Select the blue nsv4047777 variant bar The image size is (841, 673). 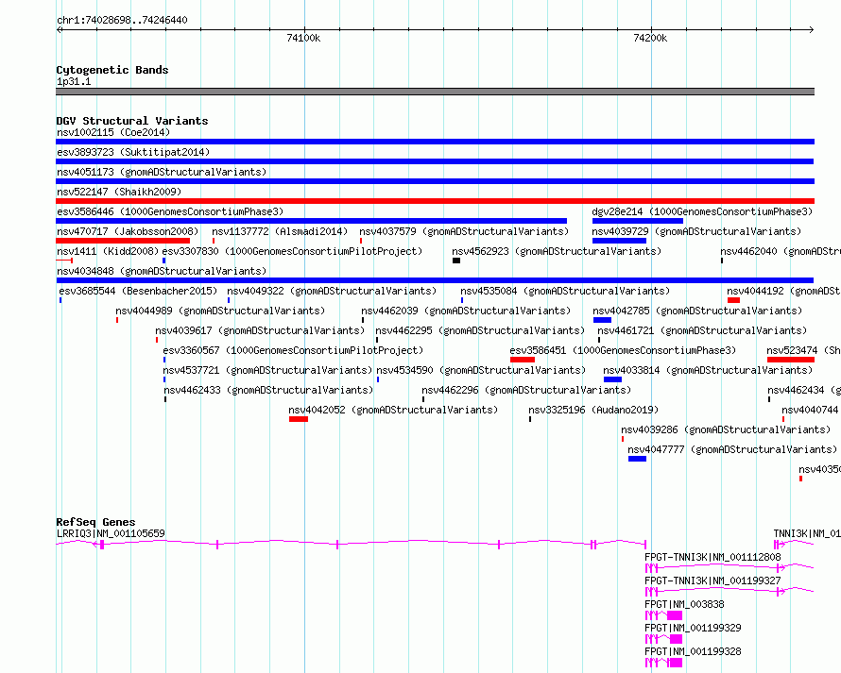637,459
